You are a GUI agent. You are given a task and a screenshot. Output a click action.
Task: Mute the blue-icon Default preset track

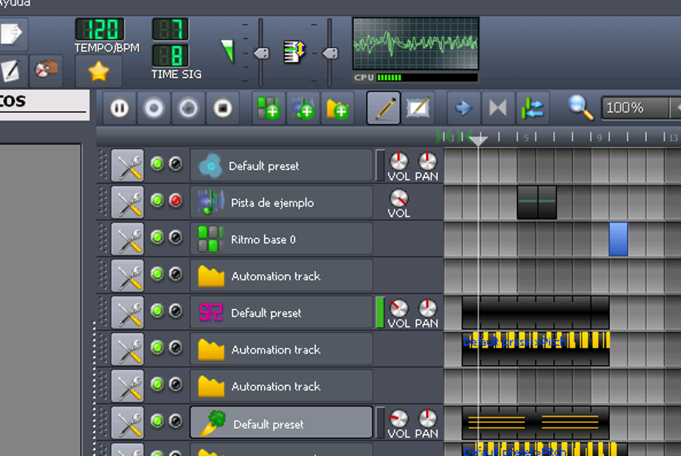tap(157, 164)
